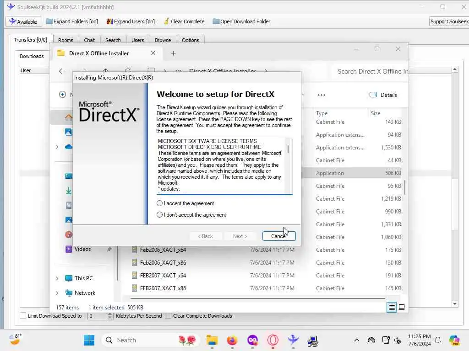Toggle Expand Folders in Soulseek toolbar
Viewport: 469px width, 351px height.
[72, 21]
